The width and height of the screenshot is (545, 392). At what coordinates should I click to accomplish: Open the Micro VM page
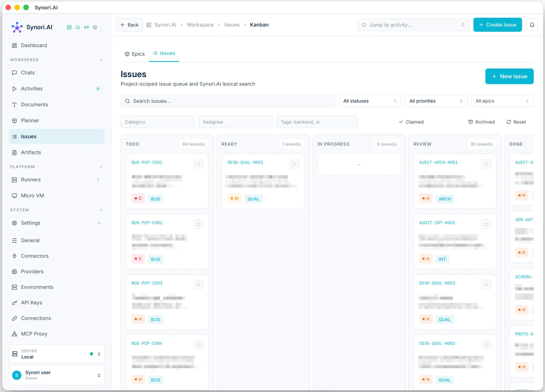pos(57,195)
